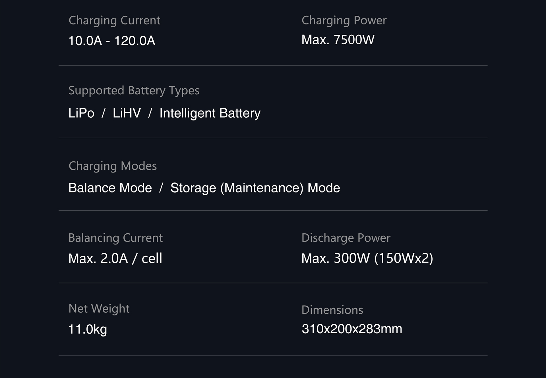Click the Dimensions heading
The width and height of the screenshot is (546, 378).
pyautogui.click(x=332, y=310)
